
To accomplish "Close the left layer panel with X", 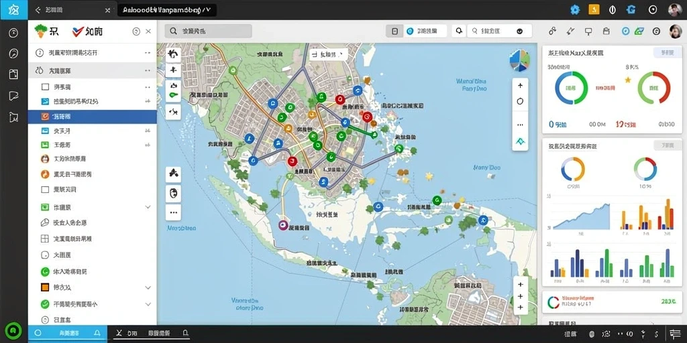I will tap(148, 31).
